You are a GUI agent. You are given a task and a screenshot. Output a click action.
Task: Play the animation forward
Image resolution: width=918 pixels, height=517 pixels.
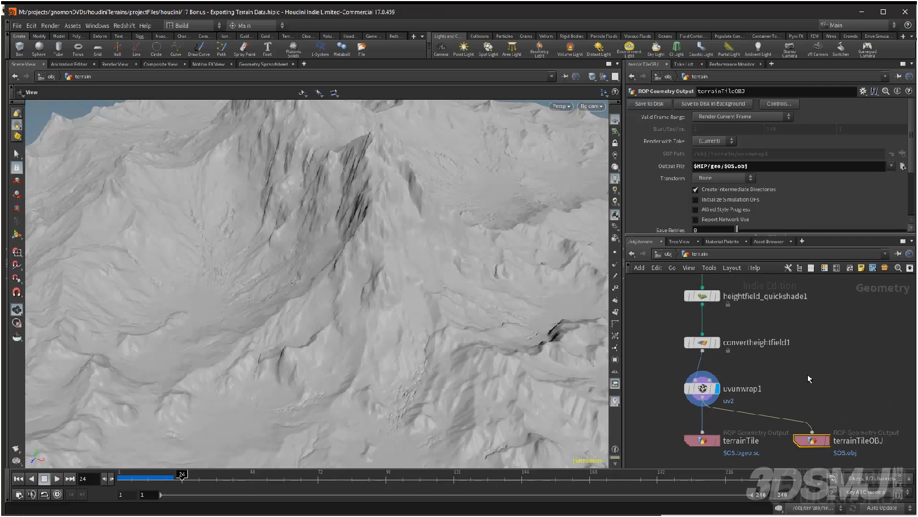[x=57, y=479]
